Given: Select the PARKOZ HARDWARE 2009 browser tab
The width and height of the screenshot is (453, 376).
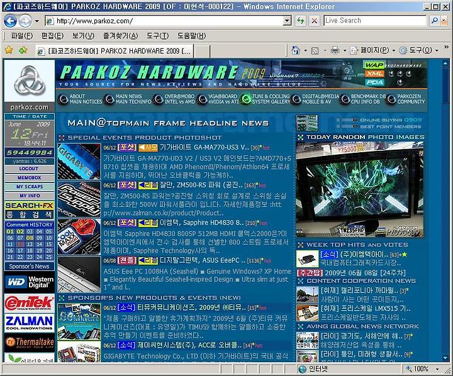Looking at the screenshot, I should click(115, 51).
